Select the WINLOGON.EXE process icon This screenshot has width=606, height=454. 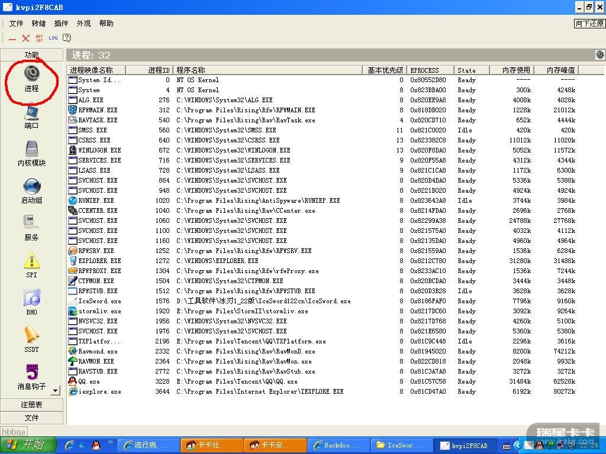point(72,150)
